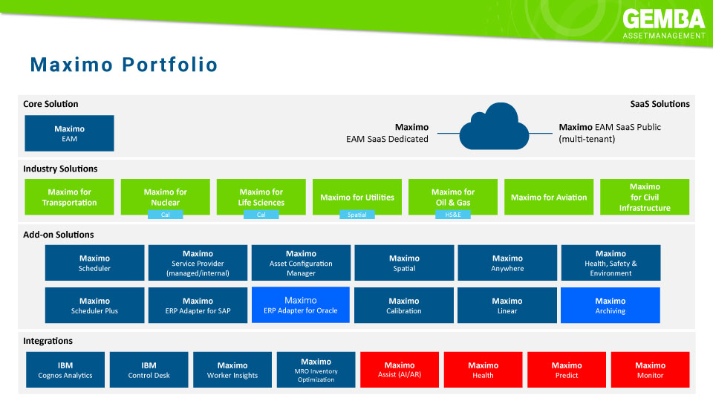Click the Cal tag under Life Sciences
713x401 pixels.
point(261,215)
